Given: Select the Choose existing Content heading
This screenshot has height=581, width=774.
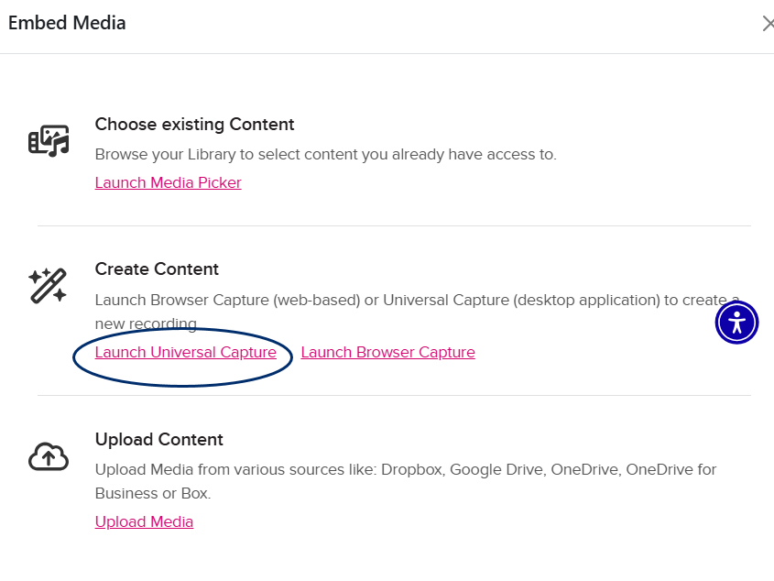Looking at the screenshot, I should [194, 124].
